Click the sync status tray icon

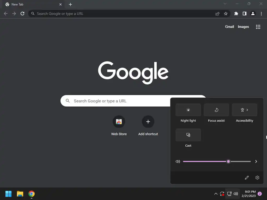tap(222, 194)
